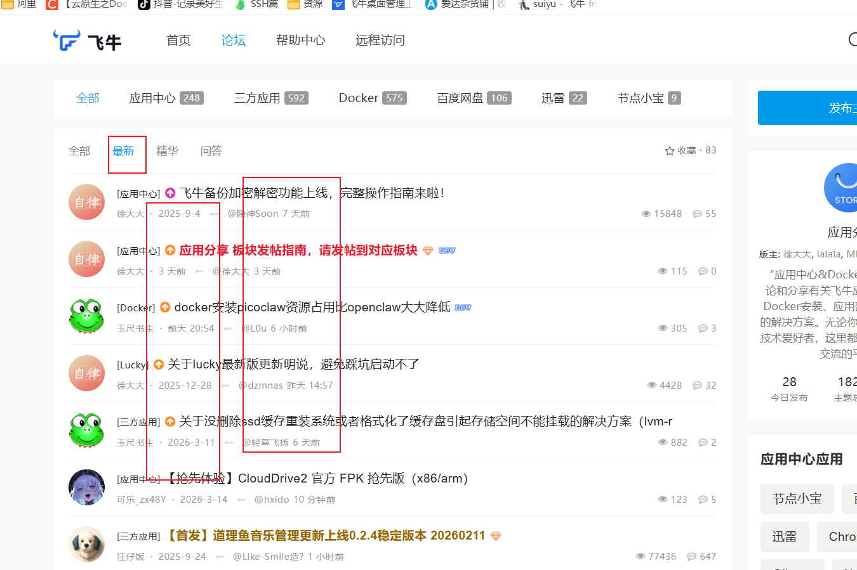Click the 发布主题 blue button
Image resolution: width=857 pixels, height=570 pixels.
pos(807,108)
